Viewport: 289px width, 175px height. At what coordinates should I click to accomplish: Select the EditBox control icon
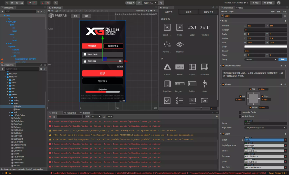click(192, 84)
